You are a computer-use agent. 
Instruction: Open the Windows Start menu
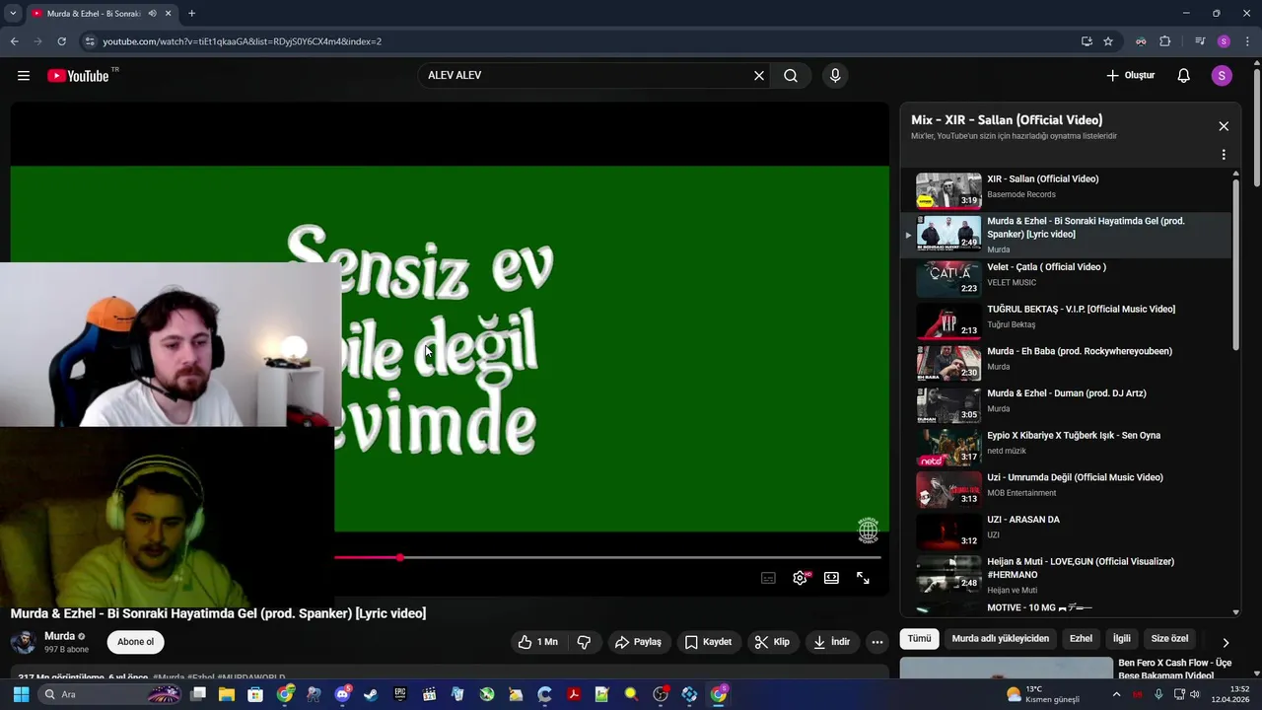point(21,694)
